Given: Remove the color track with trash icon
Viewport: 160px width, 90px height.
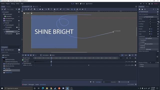Looking at the screenshot, I should tap(135, 62).
